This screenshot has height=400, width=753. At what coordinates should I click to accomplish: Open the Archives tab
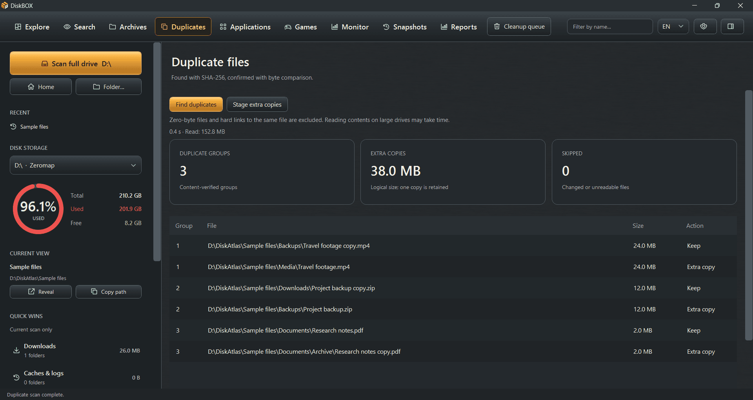tap(128, 27)
